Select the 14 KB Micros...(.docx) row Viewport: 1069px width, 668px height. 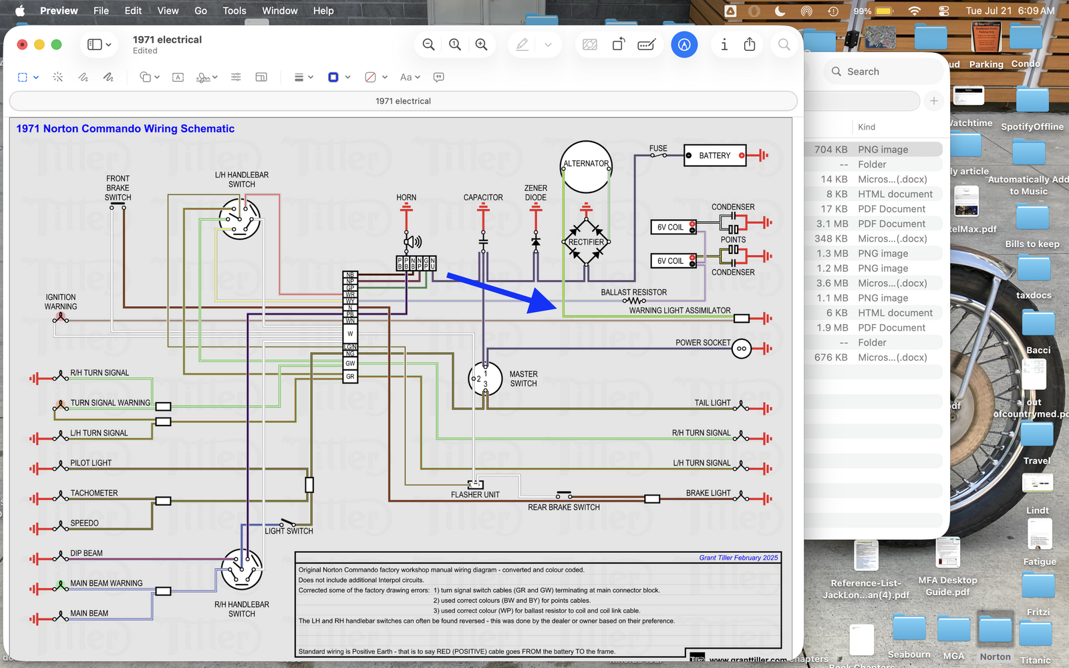click(x=873, y=179)
